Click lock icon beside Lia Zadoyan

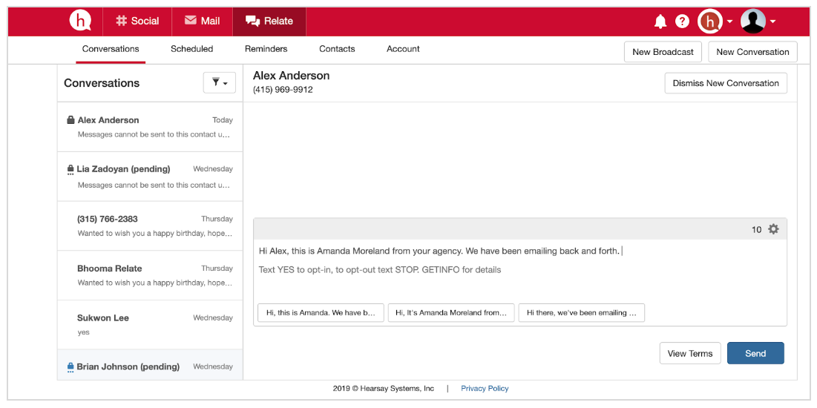(70, 169)
